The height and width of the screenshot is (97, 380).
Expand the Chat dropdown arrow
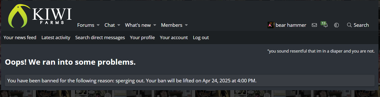click(119, 25)
